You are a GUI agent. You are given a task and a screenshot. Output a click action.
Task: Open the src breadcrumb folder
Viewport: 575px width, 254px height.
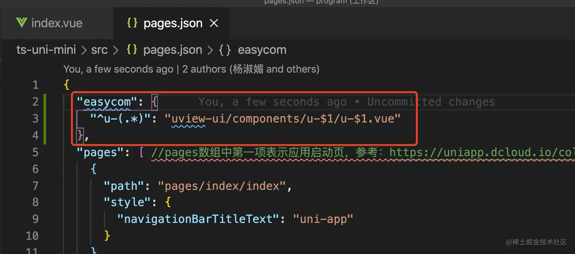tap(99, 50)
